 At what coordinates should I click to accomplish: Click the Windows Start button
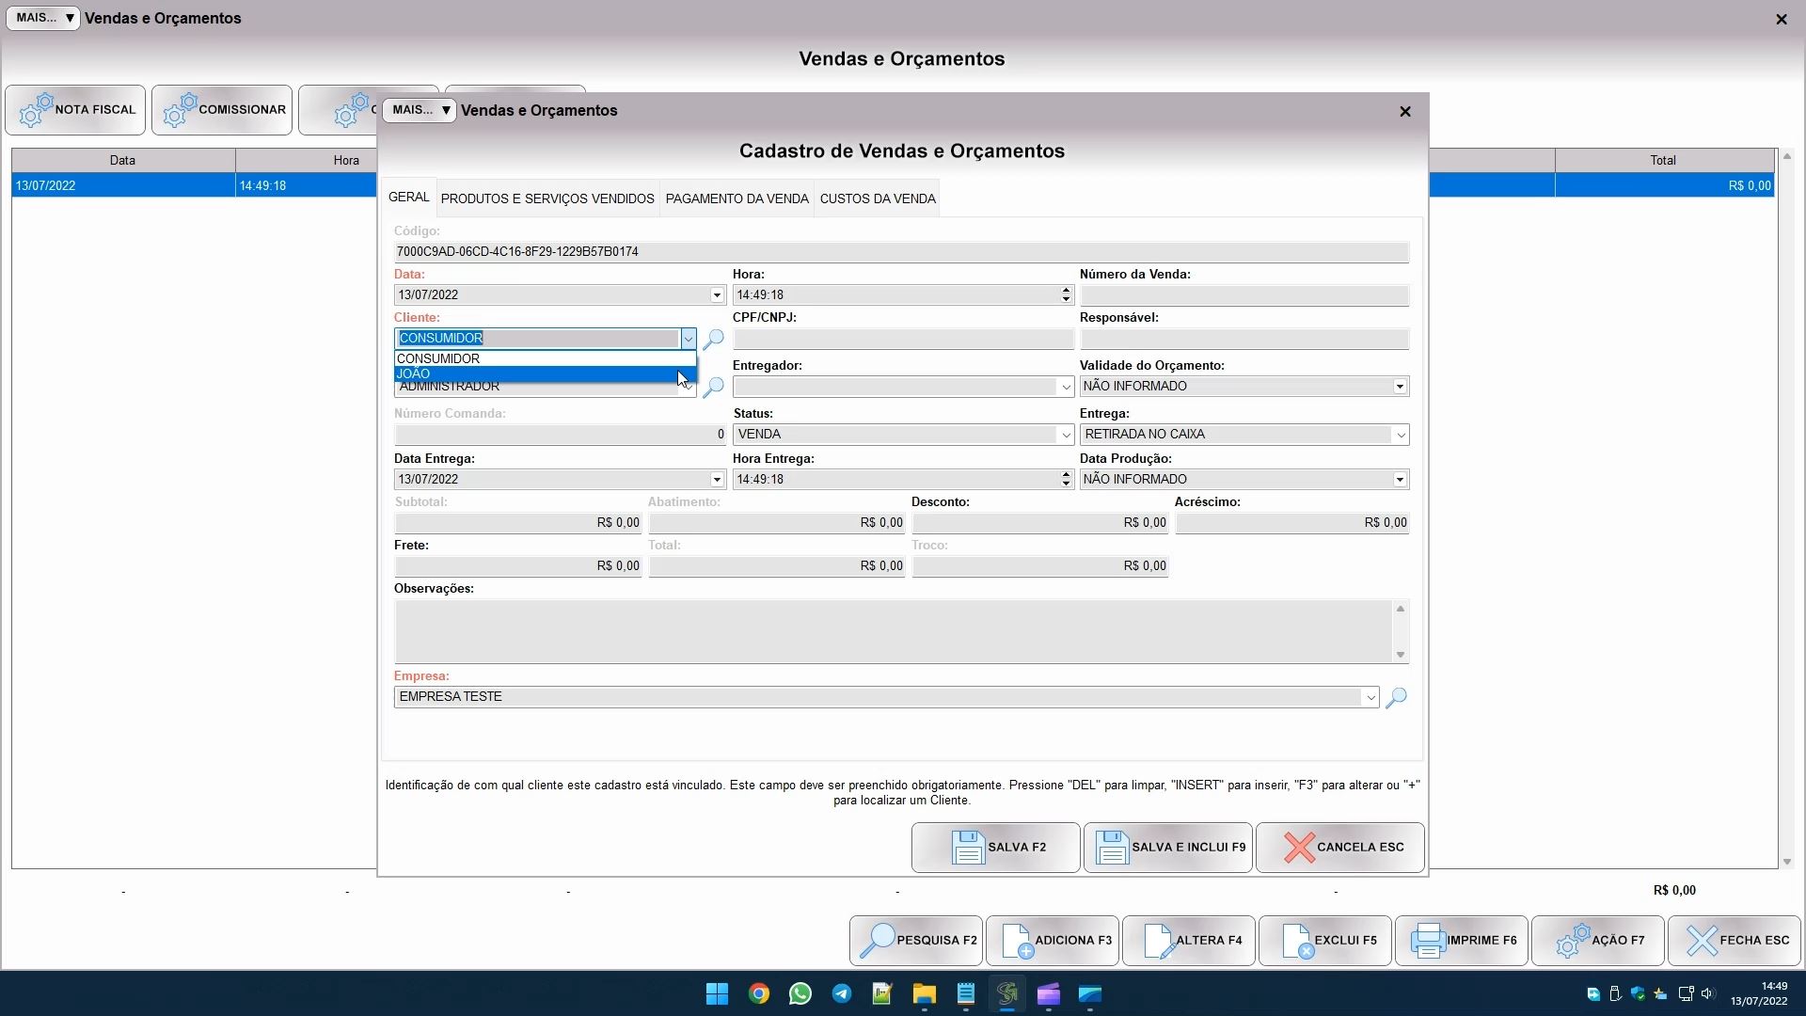717,994
